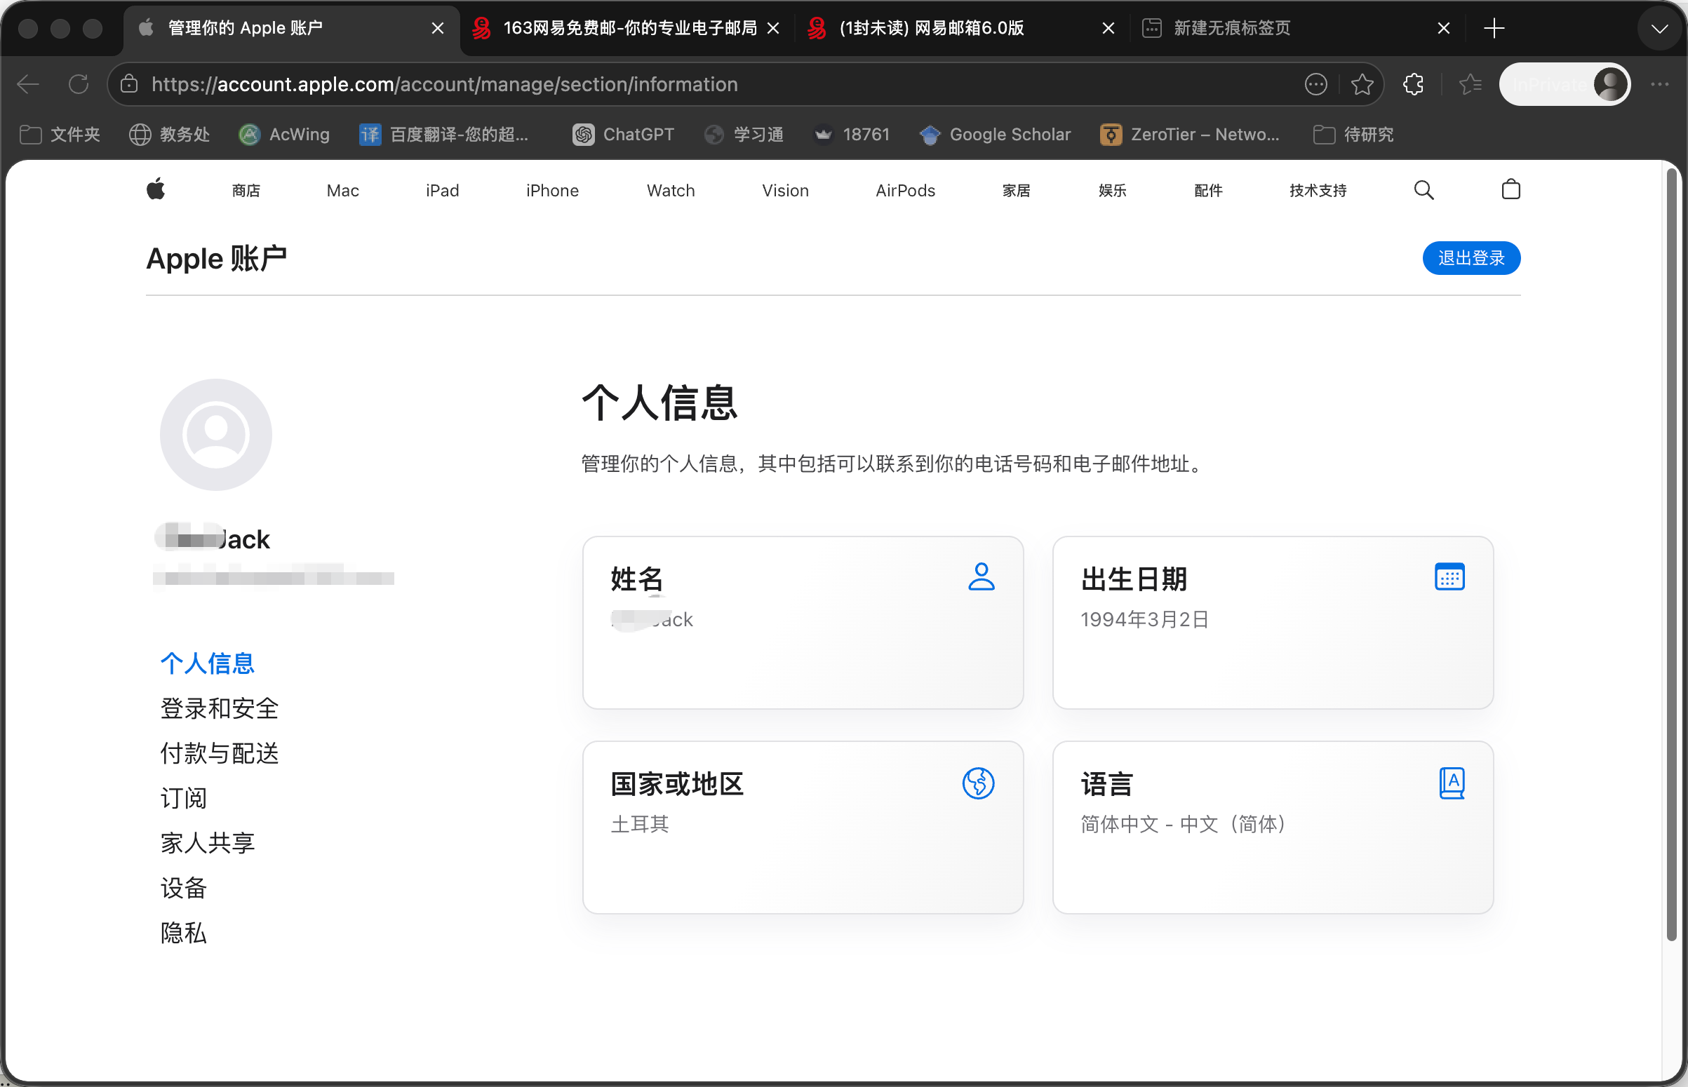Image resolution: width=1688 pixels, height=1087 pixels.
Task: Click the calendar icon on 出生日期 card
Action: coord(1449,576)
